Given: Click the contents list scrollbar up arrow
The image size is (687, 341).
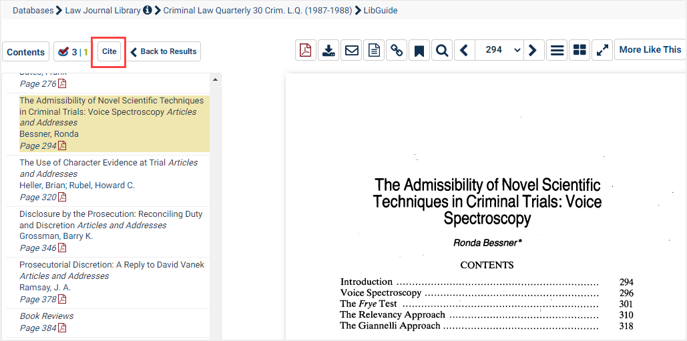Looking at the screenshot, I should click(215, 80).
